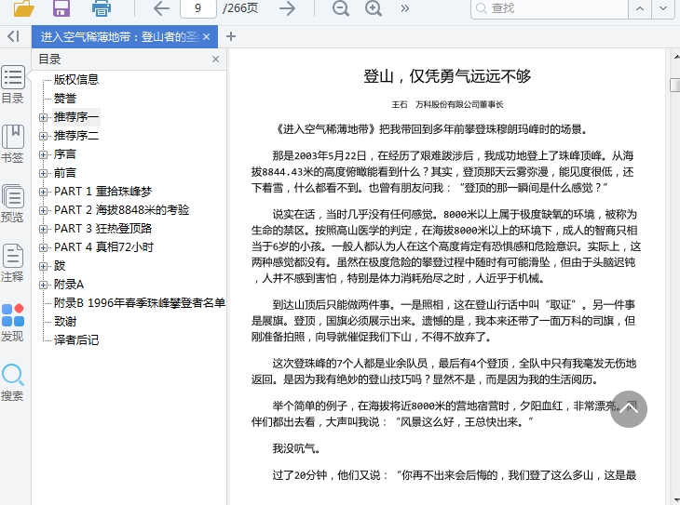This screenshot has height=505, width=680.
Task: Click the printer icon
Action: (x=102, y=8)
